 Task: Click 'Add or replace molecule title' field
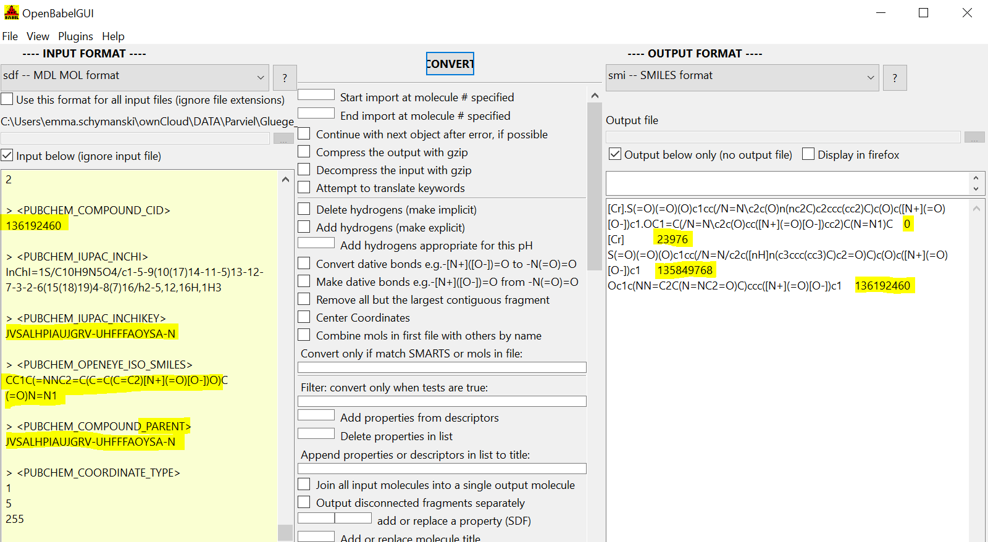(316, 536)
